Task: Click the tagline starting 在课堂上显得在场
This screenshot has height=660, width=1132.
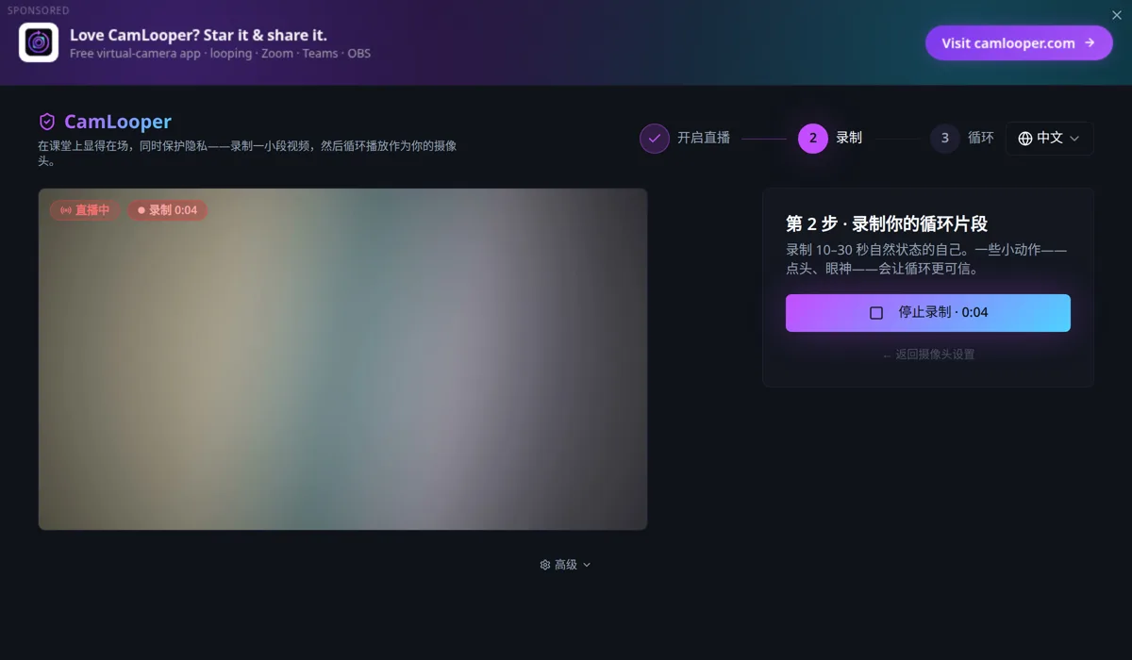Action: [247, 154]
